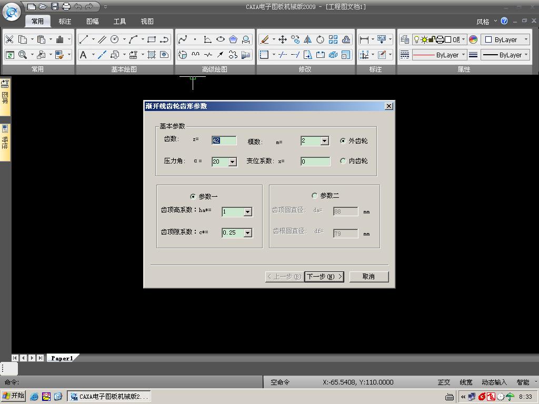539x404 pixels.
Task: Expand the 齿顶高系数 ha*= dropdown
Action: 247,212
